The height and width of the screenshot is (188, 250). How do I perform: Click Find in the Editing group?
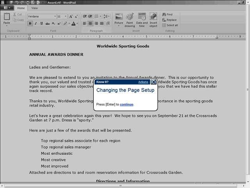168,14
